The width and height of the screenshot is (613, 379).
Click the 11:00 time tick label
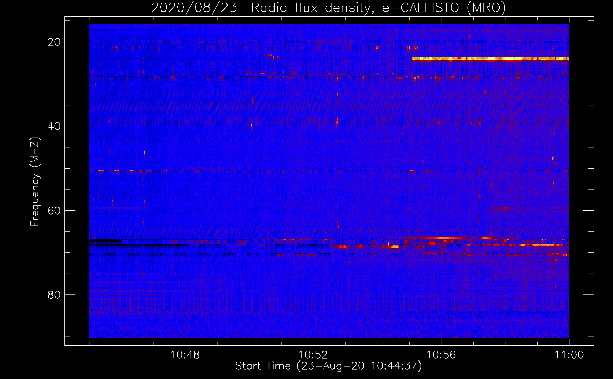pyautogui.click(x=569, y=355)
